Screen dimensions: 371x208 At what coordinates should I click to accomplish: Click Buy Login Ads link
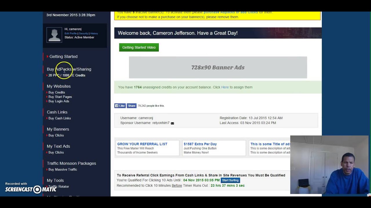59,101
